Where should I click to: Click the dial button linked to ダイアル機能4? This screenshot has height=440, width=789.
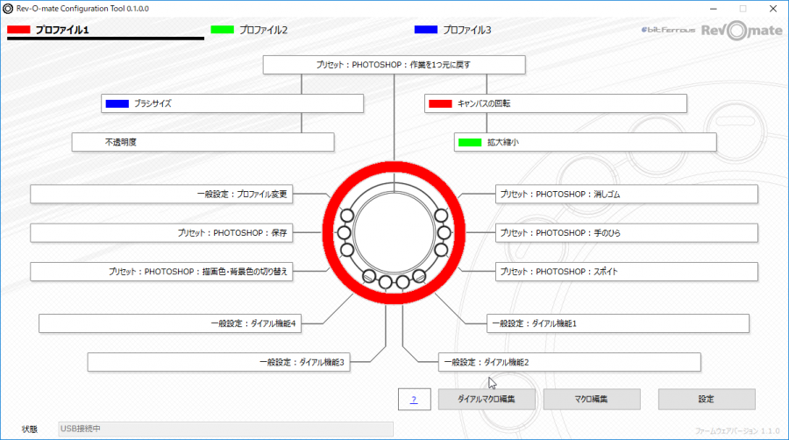point(369,276)
